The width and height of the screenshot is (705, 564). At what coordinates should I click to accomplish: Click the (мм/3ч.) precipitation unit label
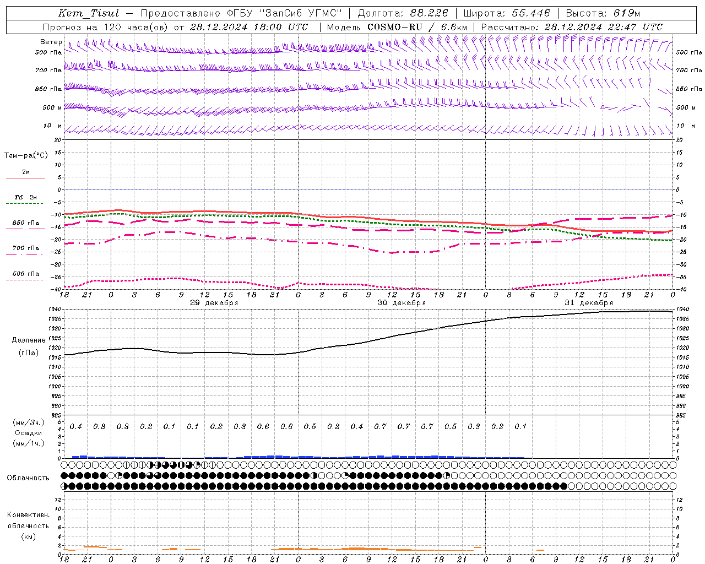(29, 422)
